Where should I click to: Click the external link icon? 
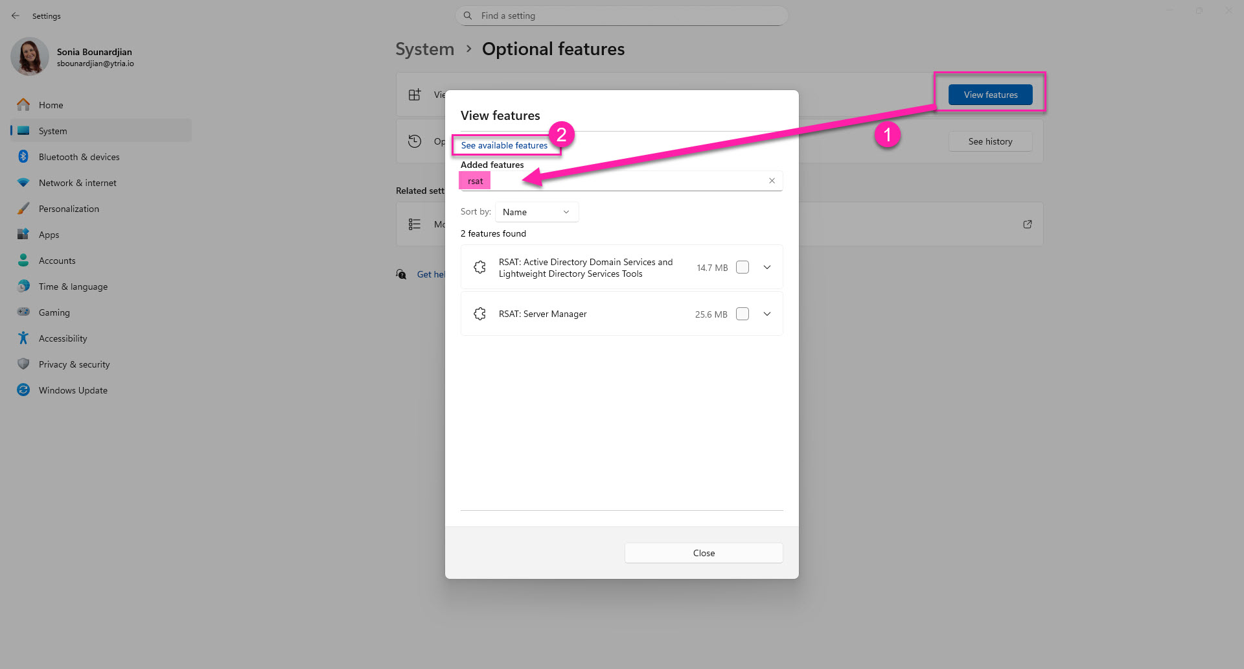coord(1027,224)
